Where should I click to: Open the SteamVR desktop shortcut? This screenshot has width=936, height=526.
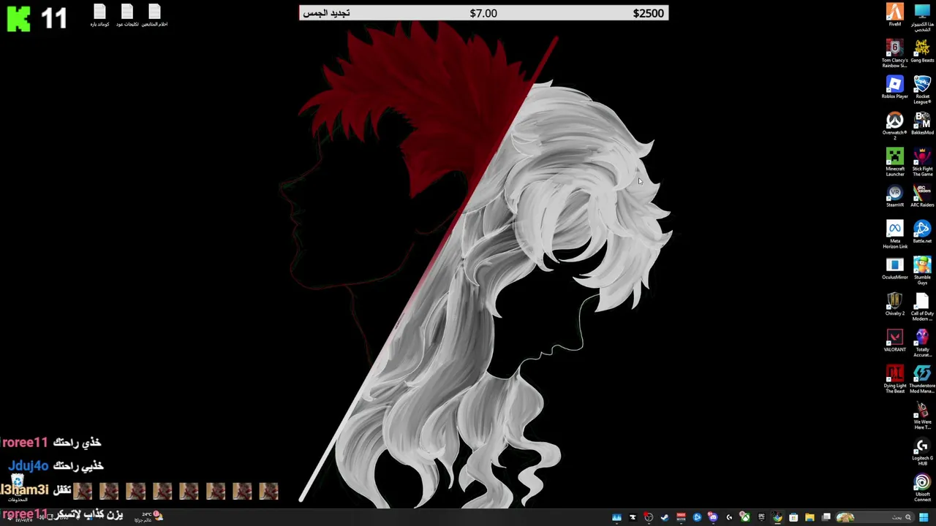click(x=894, y=196)
